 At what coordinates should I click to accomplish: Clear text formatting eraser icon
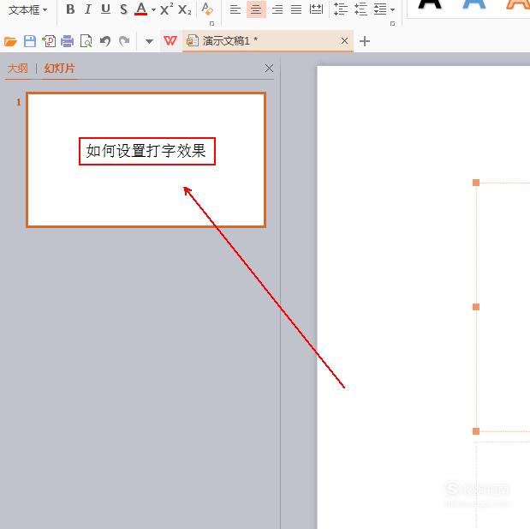click(207, 9)
